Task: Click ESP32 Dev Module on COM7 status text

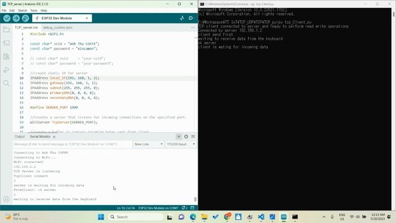Action: pyautogui.click(x=158, y=208)
